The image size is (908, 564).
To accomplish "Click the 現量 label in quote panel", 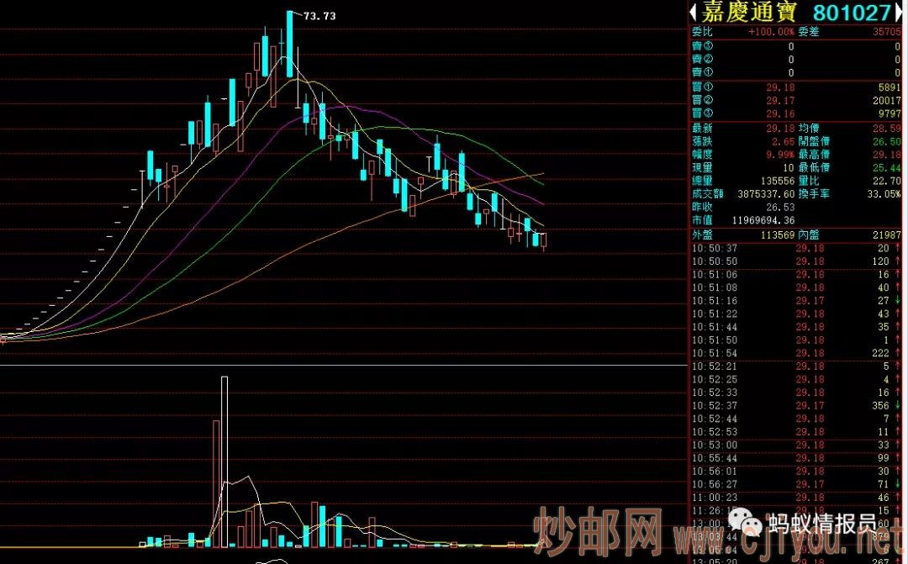I will 702,168.
